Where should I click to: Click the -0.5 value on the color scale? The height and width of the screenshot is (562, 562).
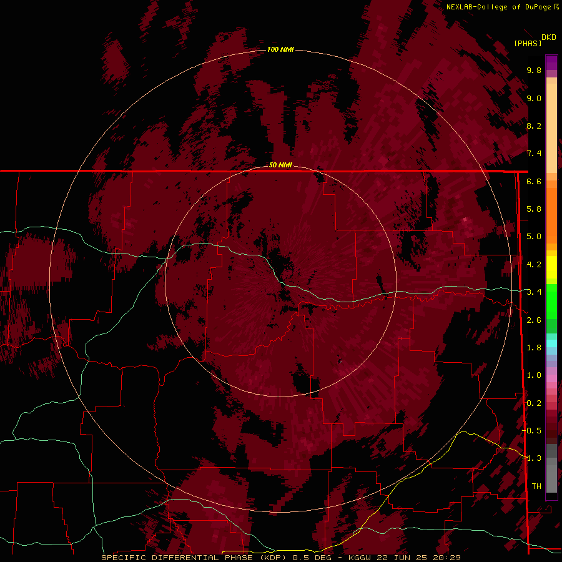(532, 431)
